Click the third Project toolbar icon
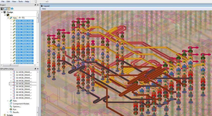The width and height of the screenshot is (212, 116). tap(9, 8)
